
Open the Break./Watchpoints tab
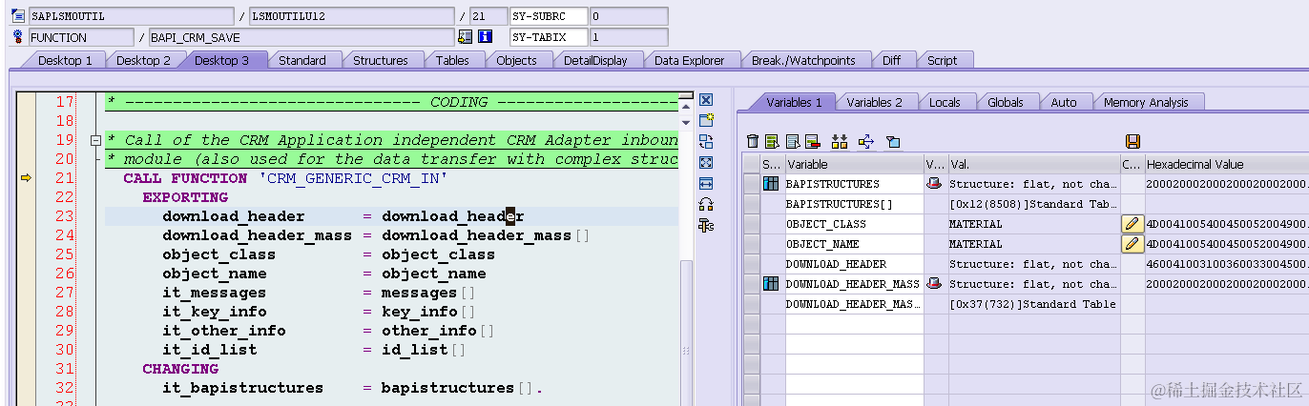803,60
